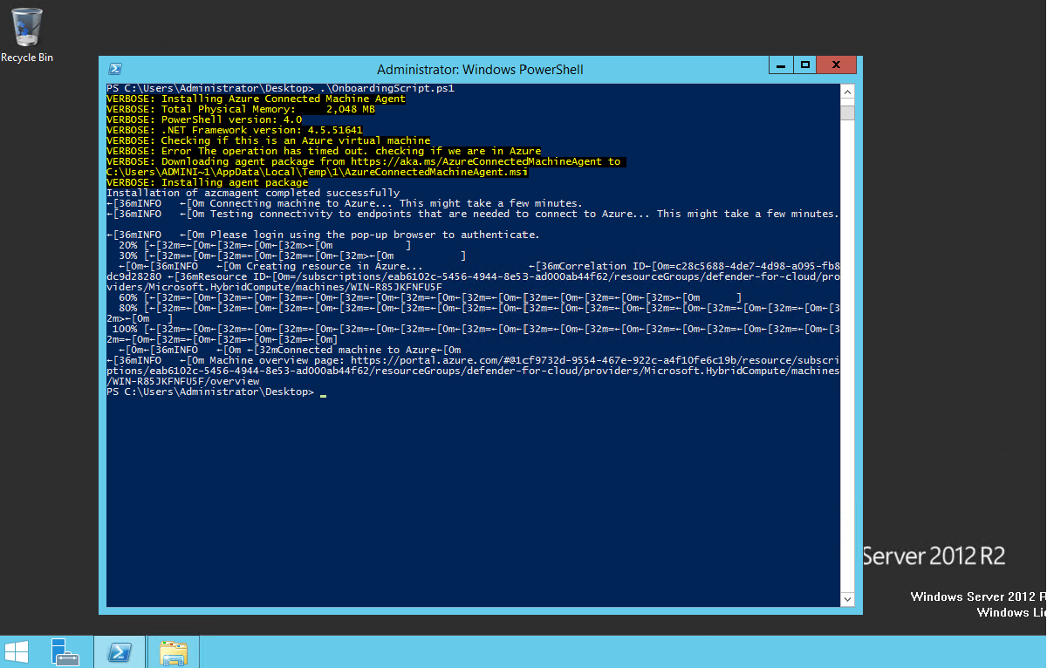The width and height of the screenshot is (1047, 668).
Task: Close the Administrator PowerShell window
Action: 838,65
